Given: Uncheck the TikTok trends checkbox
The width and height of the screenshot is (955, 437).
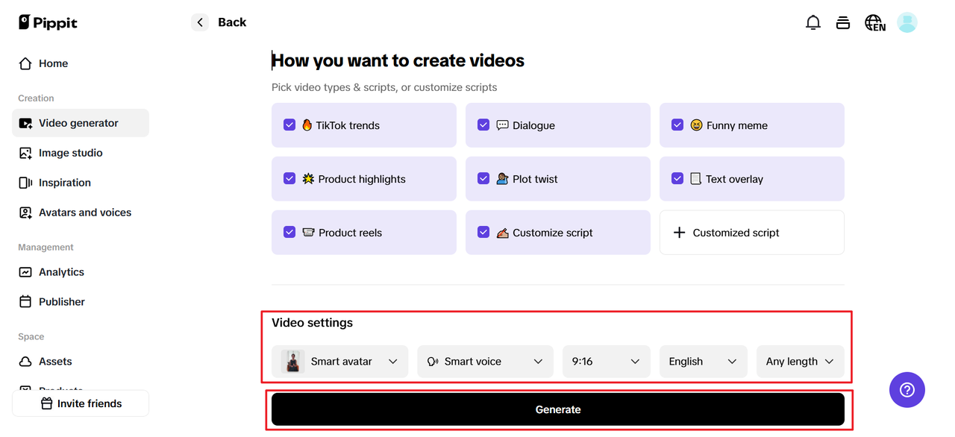Looking at the screenshot, I should (x=289, y=125).
